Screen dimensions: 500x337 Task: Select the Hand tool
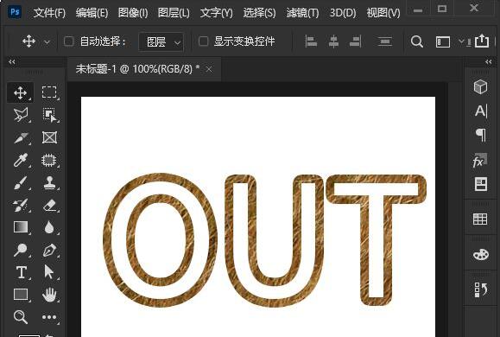pyautogui.click(x=49, y=295)
